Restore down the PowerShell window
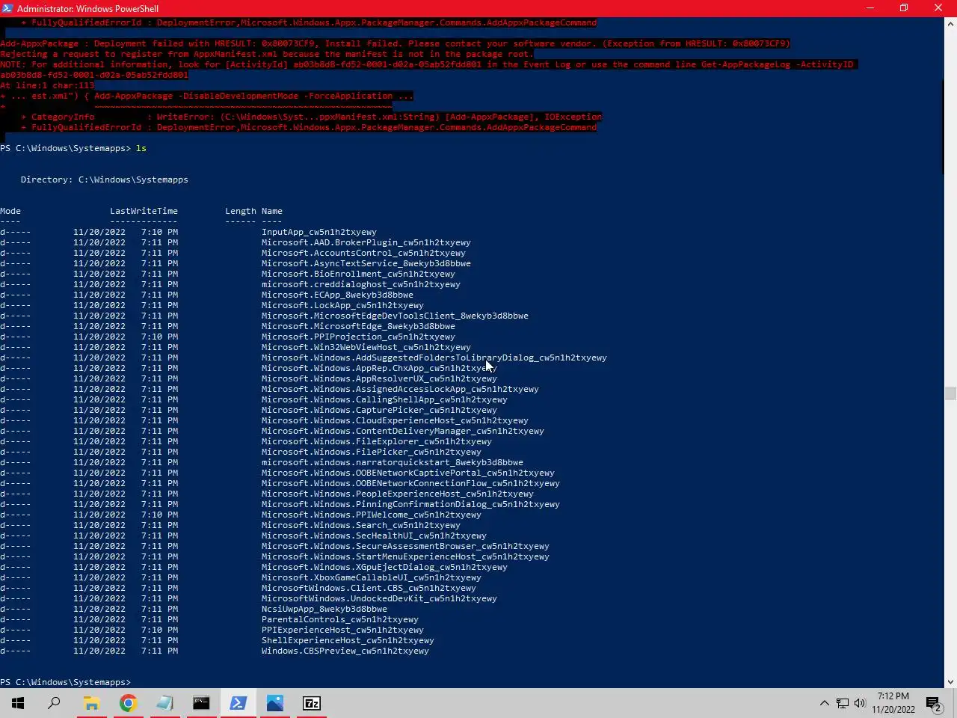 tap(904, 8)
